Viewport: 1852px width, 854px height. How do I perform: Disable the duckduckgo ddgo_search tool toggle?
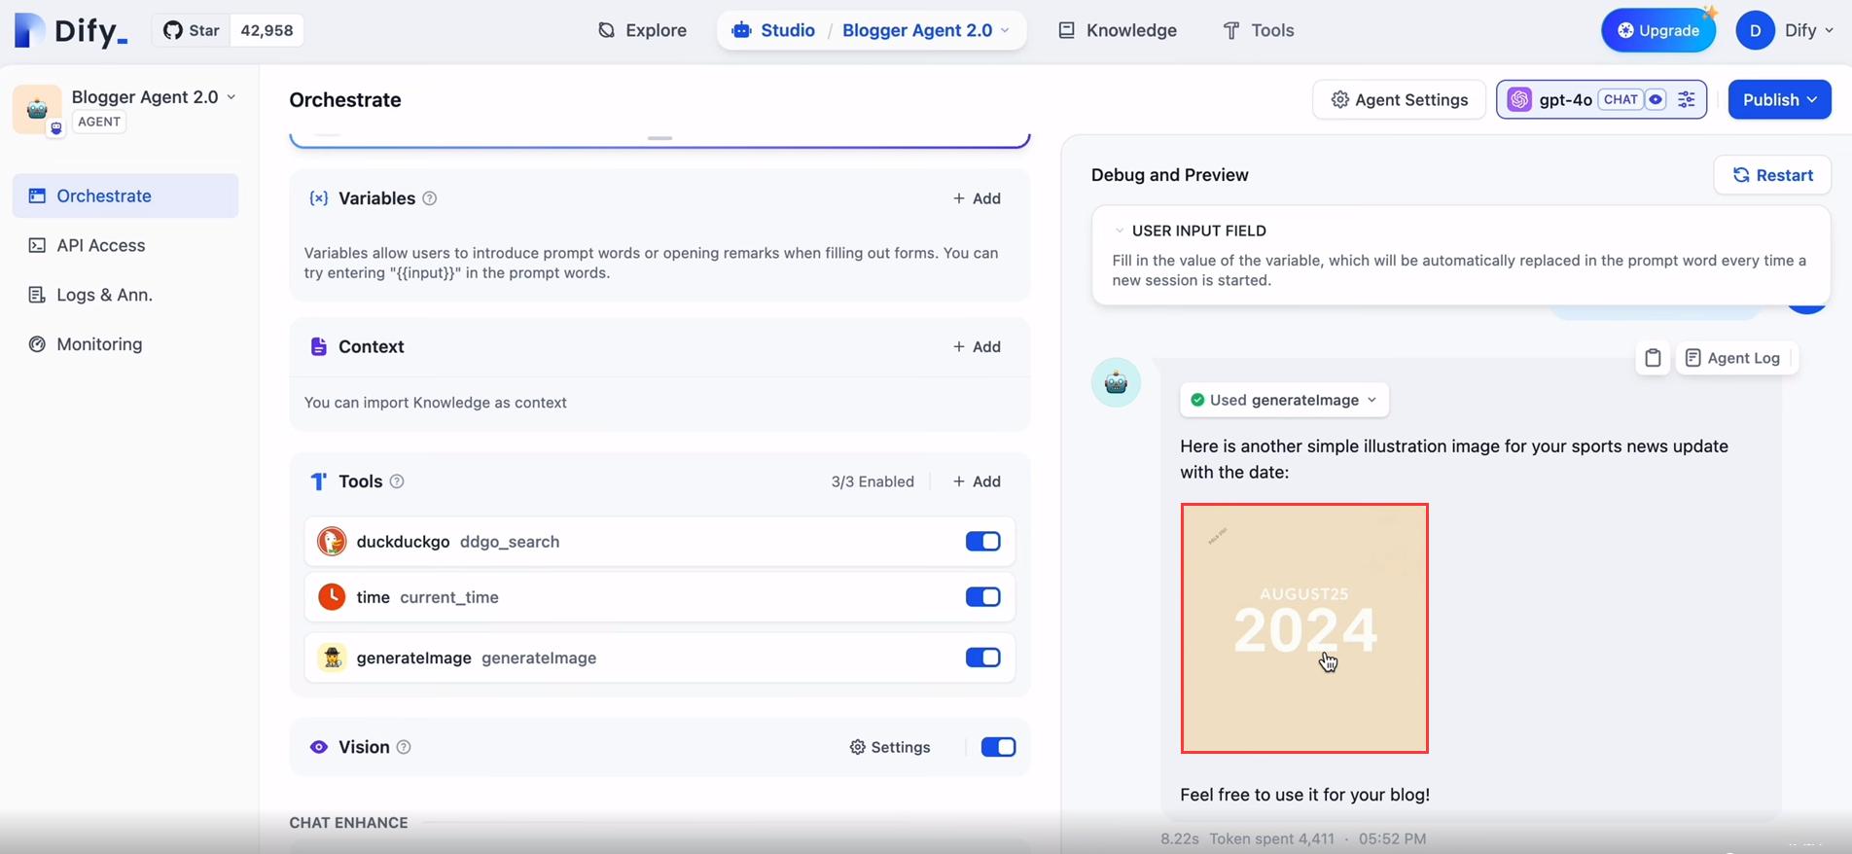pyautogui.click(x=982, y=542)
